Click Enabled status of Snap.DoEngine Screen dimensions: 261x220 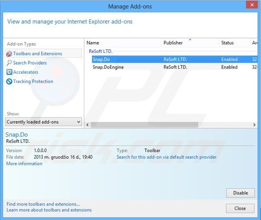click(x=229, y=67)
